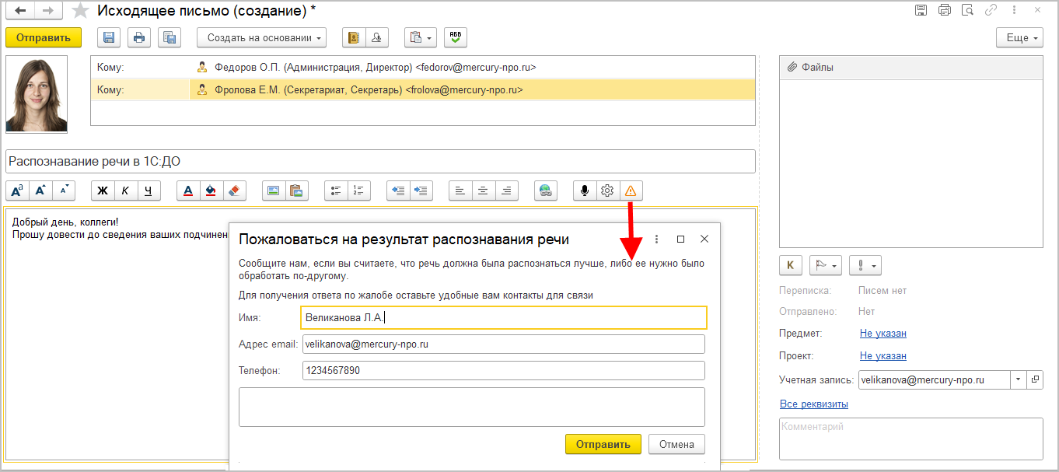Run spell check with the ABB icon
Image resolution: width=1059 pixels, height=472 pixels.
pos(456,37)
